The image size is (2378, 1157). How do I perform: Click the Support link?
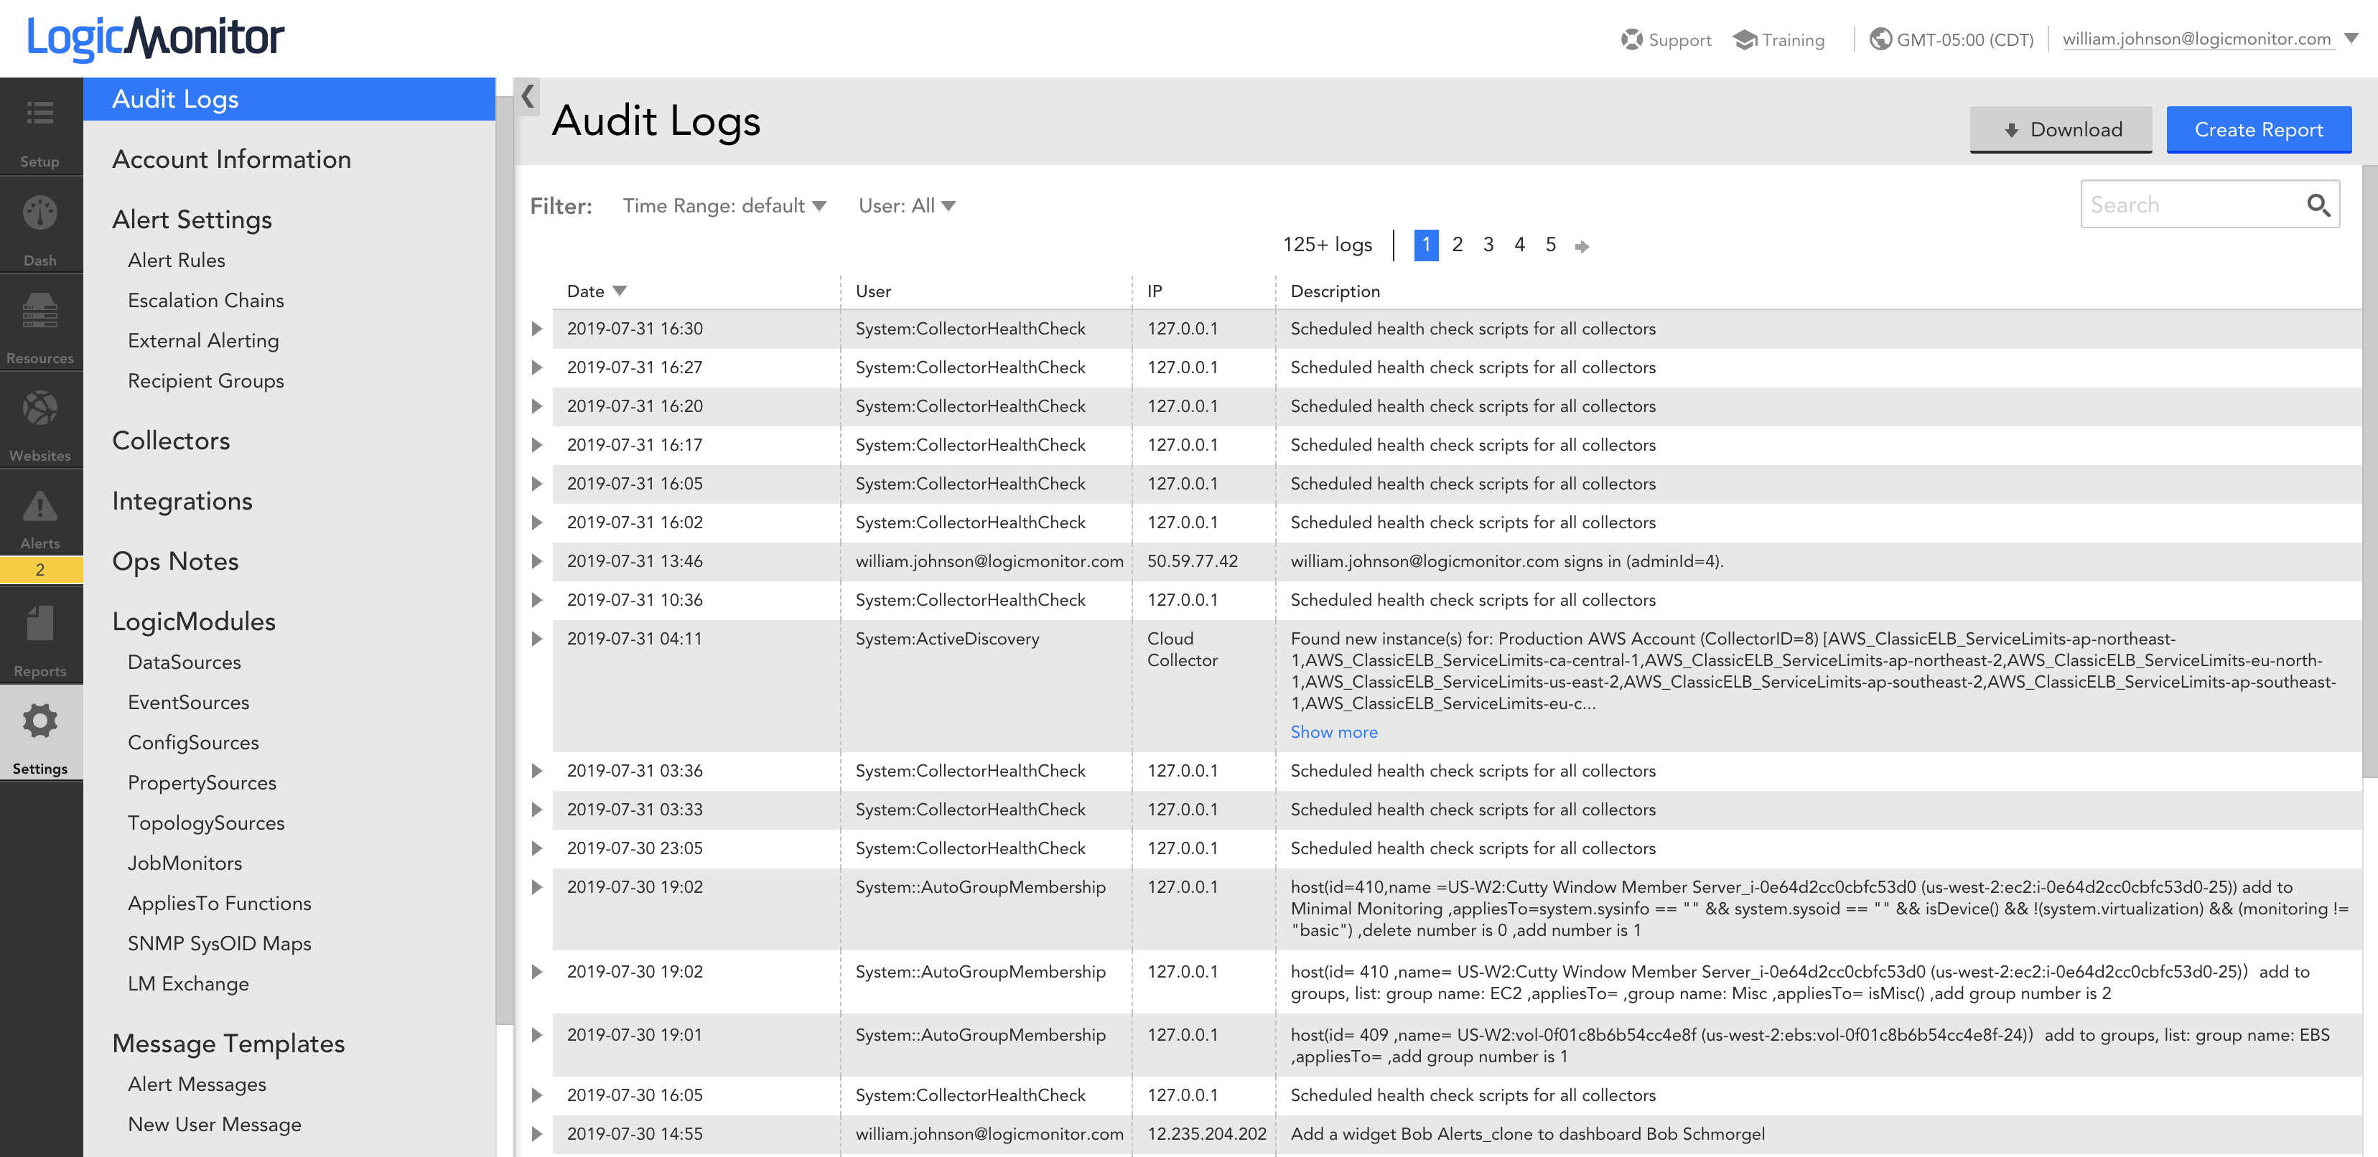pos(1679,39)
